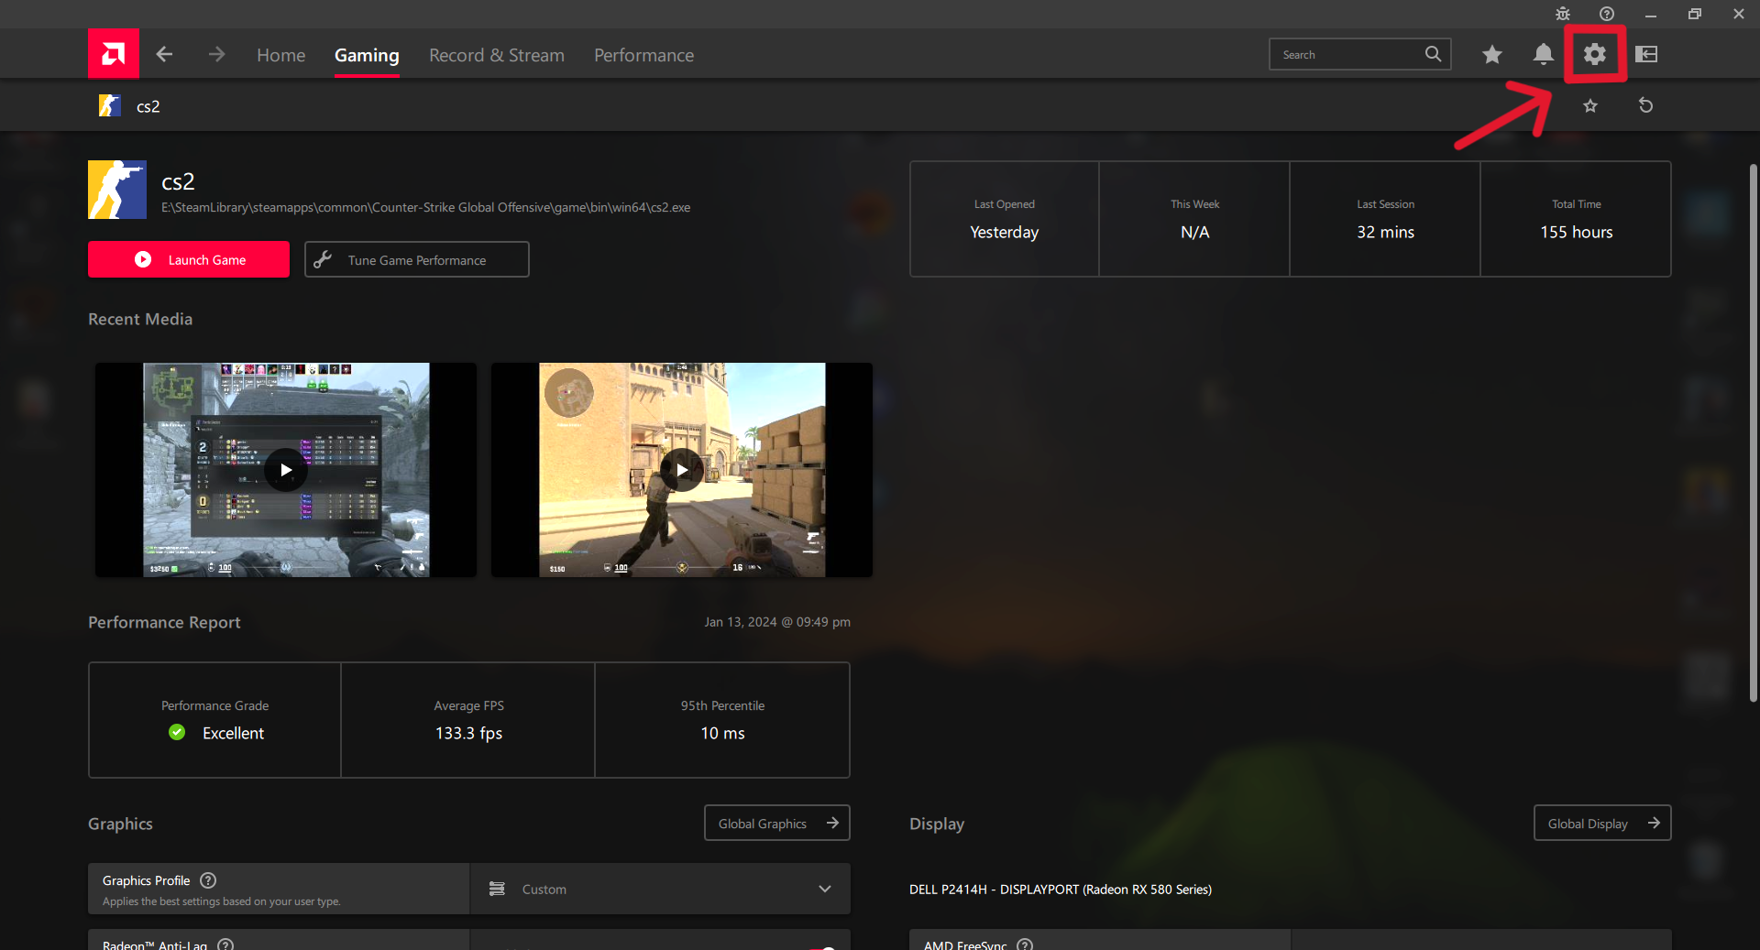Open favorites star in top toolbar
The height and width of the screenshot is (950, 1760).
click(x=1492, y=54)
